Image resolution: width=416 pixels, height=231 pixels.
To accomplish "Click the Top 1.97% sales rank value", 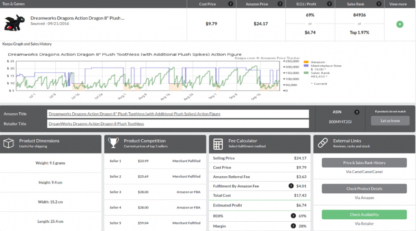I will click(359, 32).
